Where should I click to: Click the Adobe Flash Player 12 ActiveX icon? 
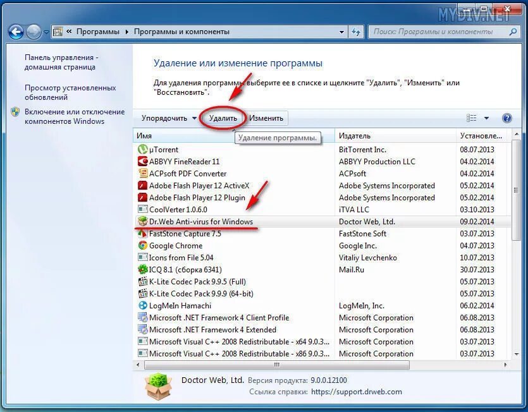pos(143,186)
